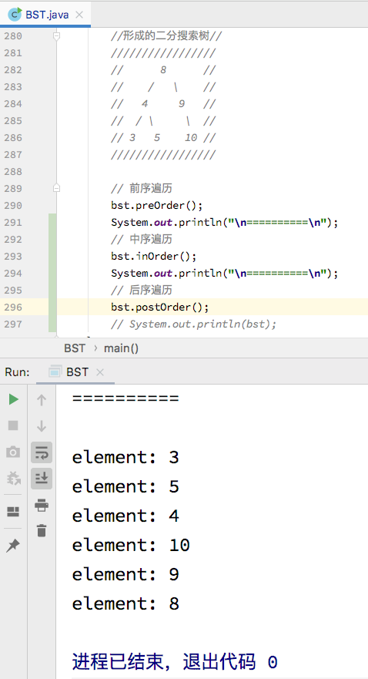Switch to the BST.java editor tab

[x=47, y=15]
